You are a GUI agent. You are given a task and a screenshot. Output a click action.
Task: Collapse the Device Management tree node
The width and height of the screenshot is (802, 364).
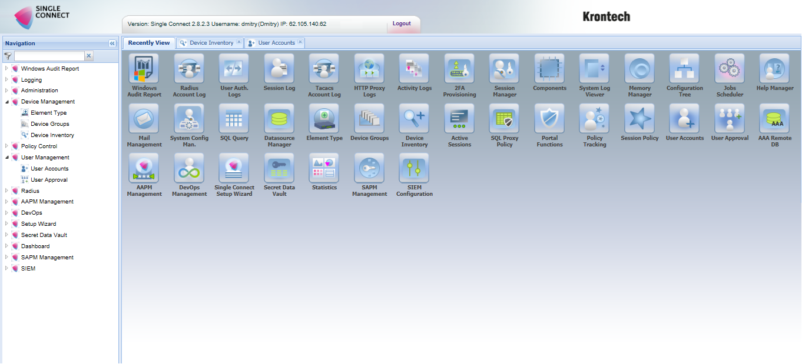click(x=6, y=102)
